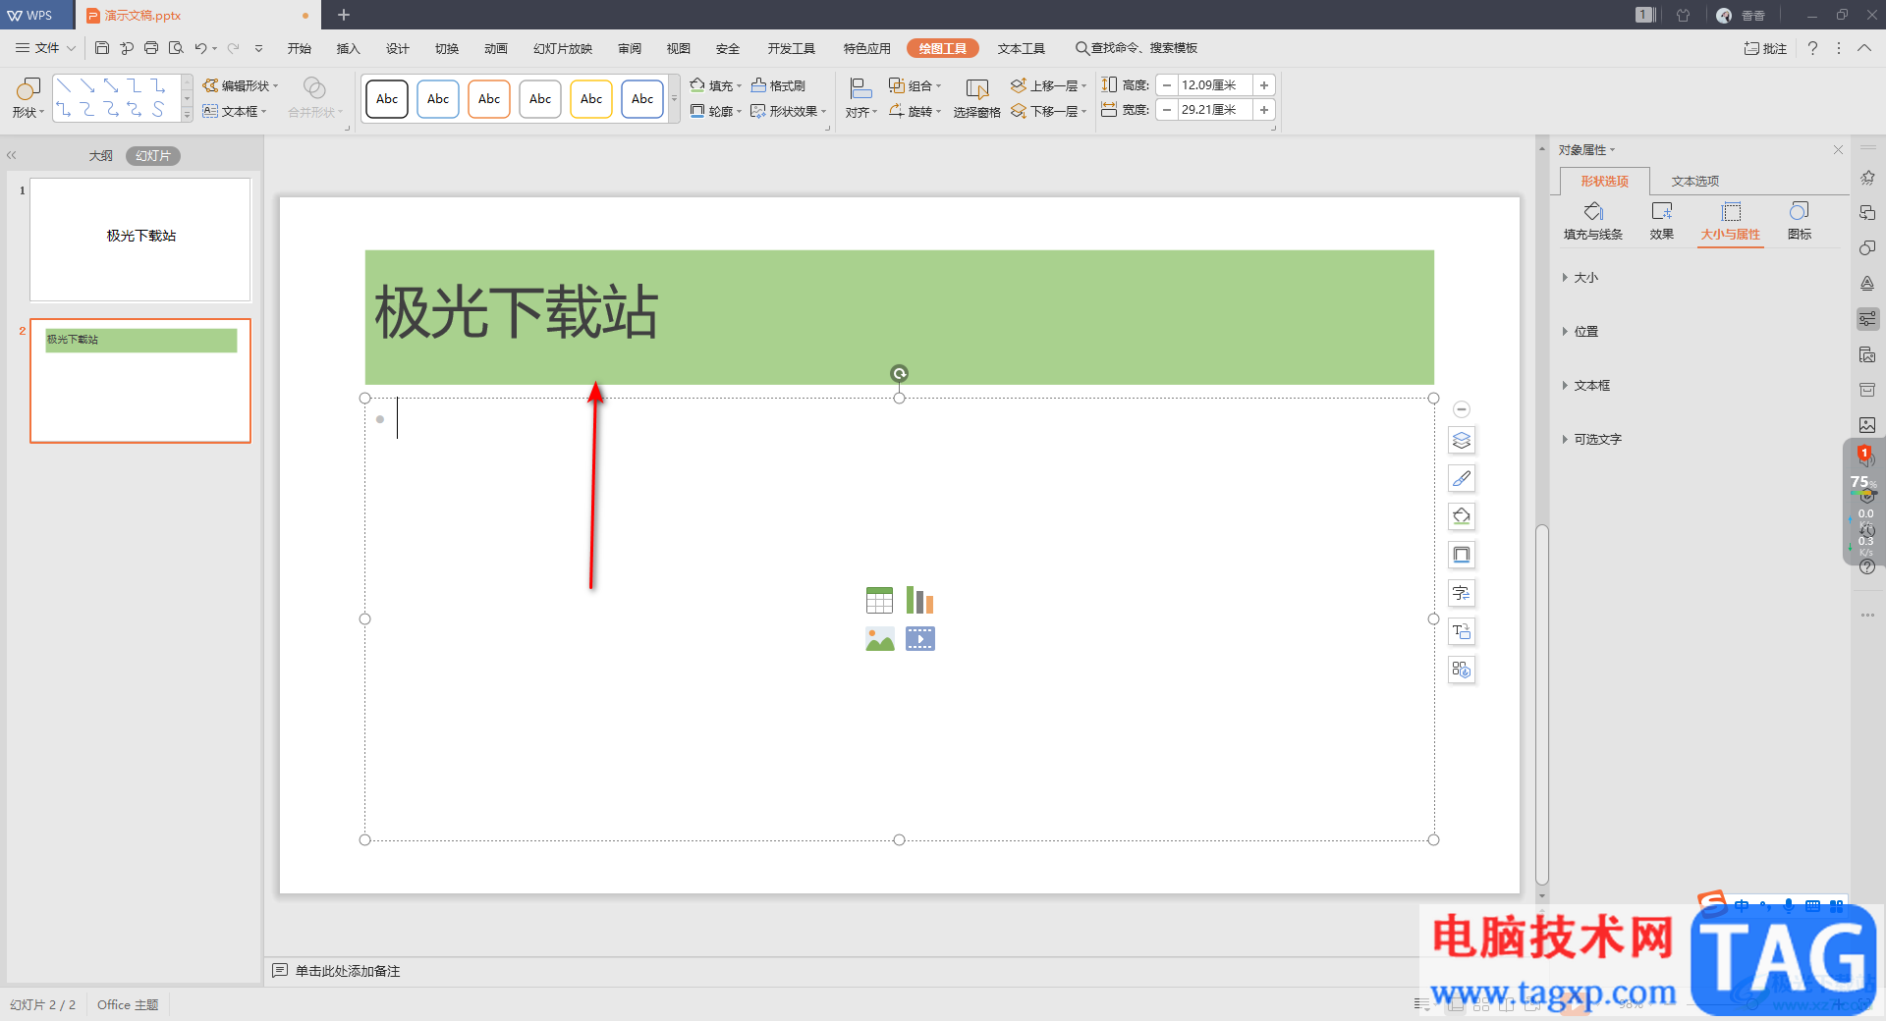The width and height of the screenshot is (1886, 1021).
Task: Open the 形状效果 dropdown
Action: pyautogui.click(x=789, y=111)
